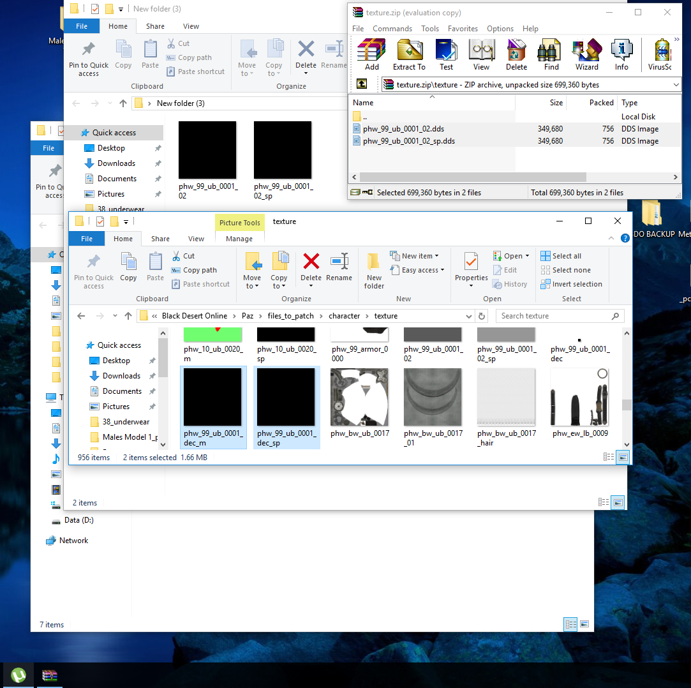Viewport: 691px width, 688px height.
Task: Expand the WinRAR archive path dropdown
Action: [676, 84]
